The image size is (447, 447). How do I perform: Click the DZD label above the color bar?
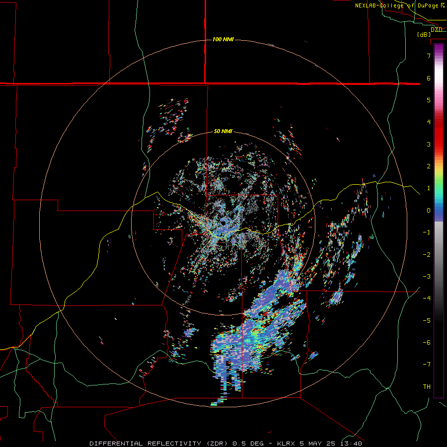(437, 29)
